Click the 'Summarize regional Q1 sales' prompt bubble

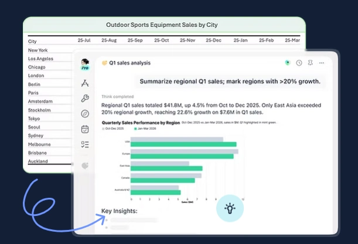tap(230, 81)
